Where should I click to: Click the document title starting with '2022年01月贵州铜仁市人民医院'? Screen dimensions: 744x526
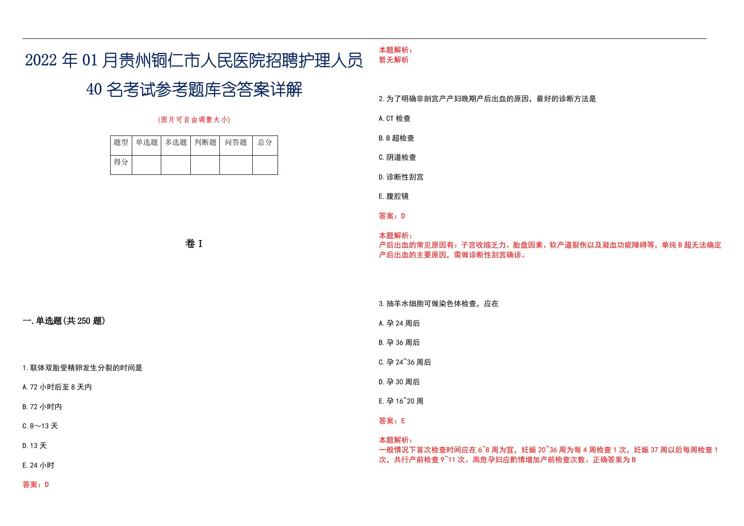point(194,75)
